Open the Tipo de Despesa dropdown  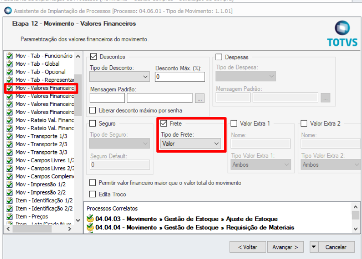[x=246, y=76]
